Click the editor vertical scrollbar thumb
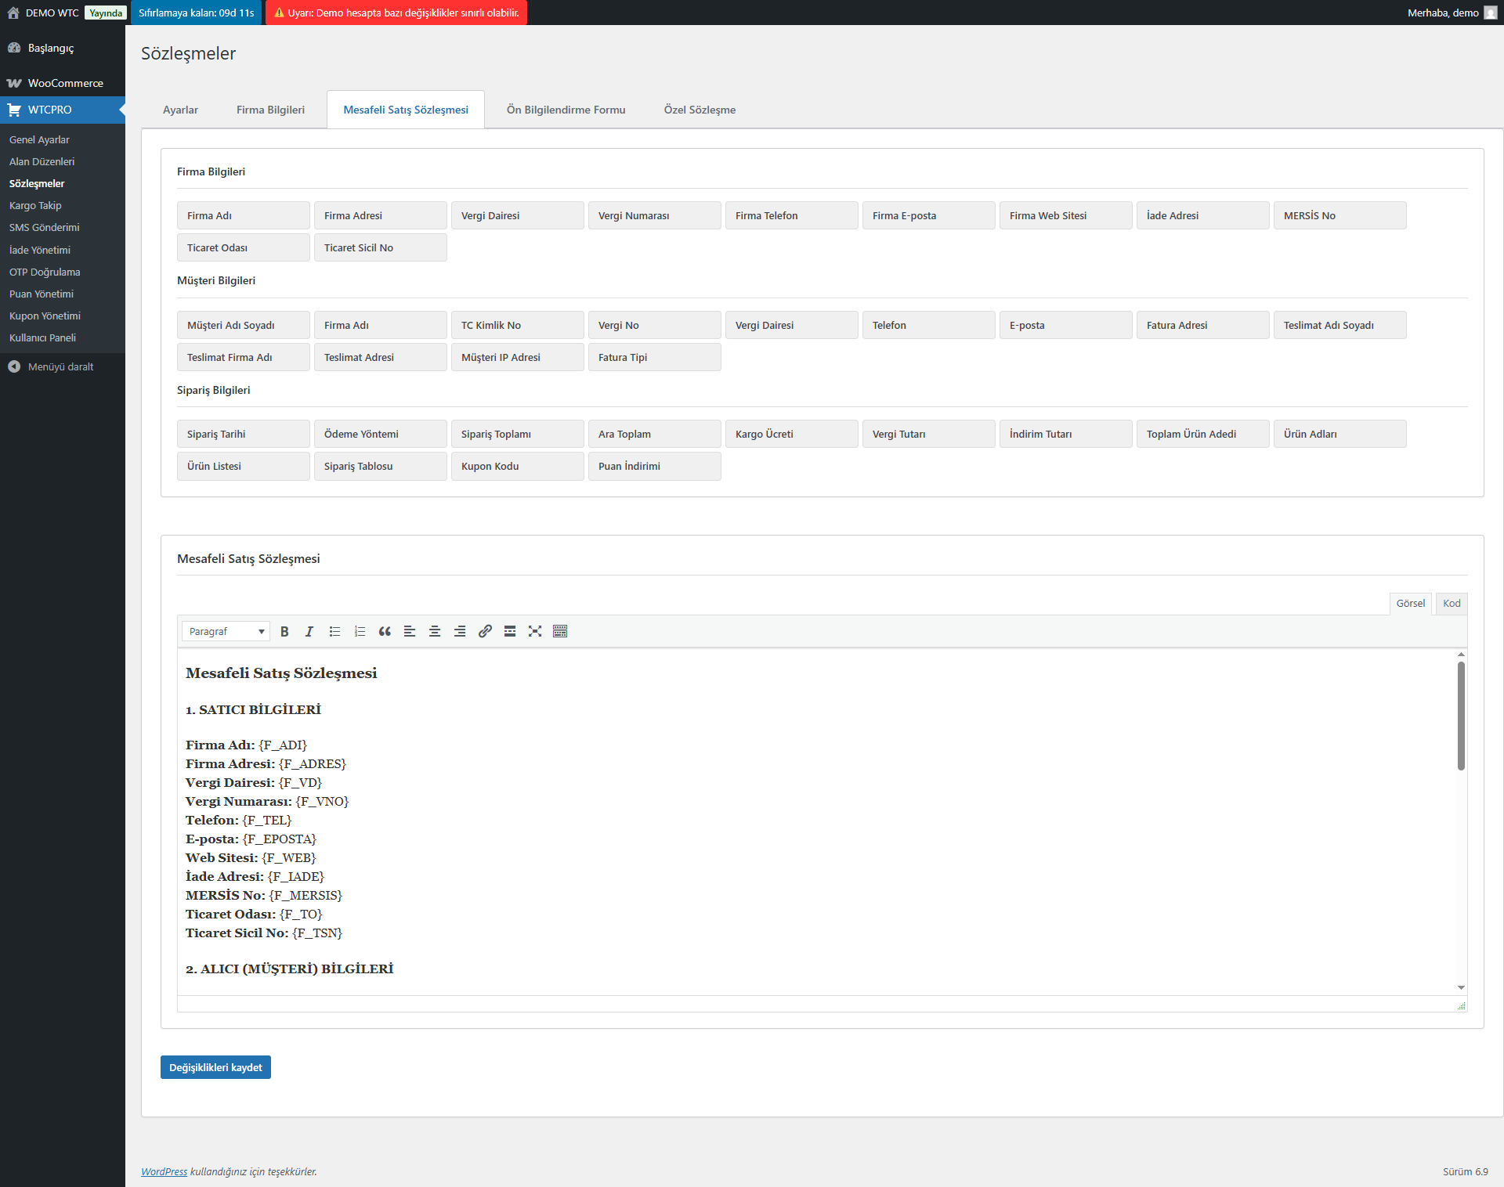The height and width of the screenshot is (1187, 1504). pos(1461,716)
